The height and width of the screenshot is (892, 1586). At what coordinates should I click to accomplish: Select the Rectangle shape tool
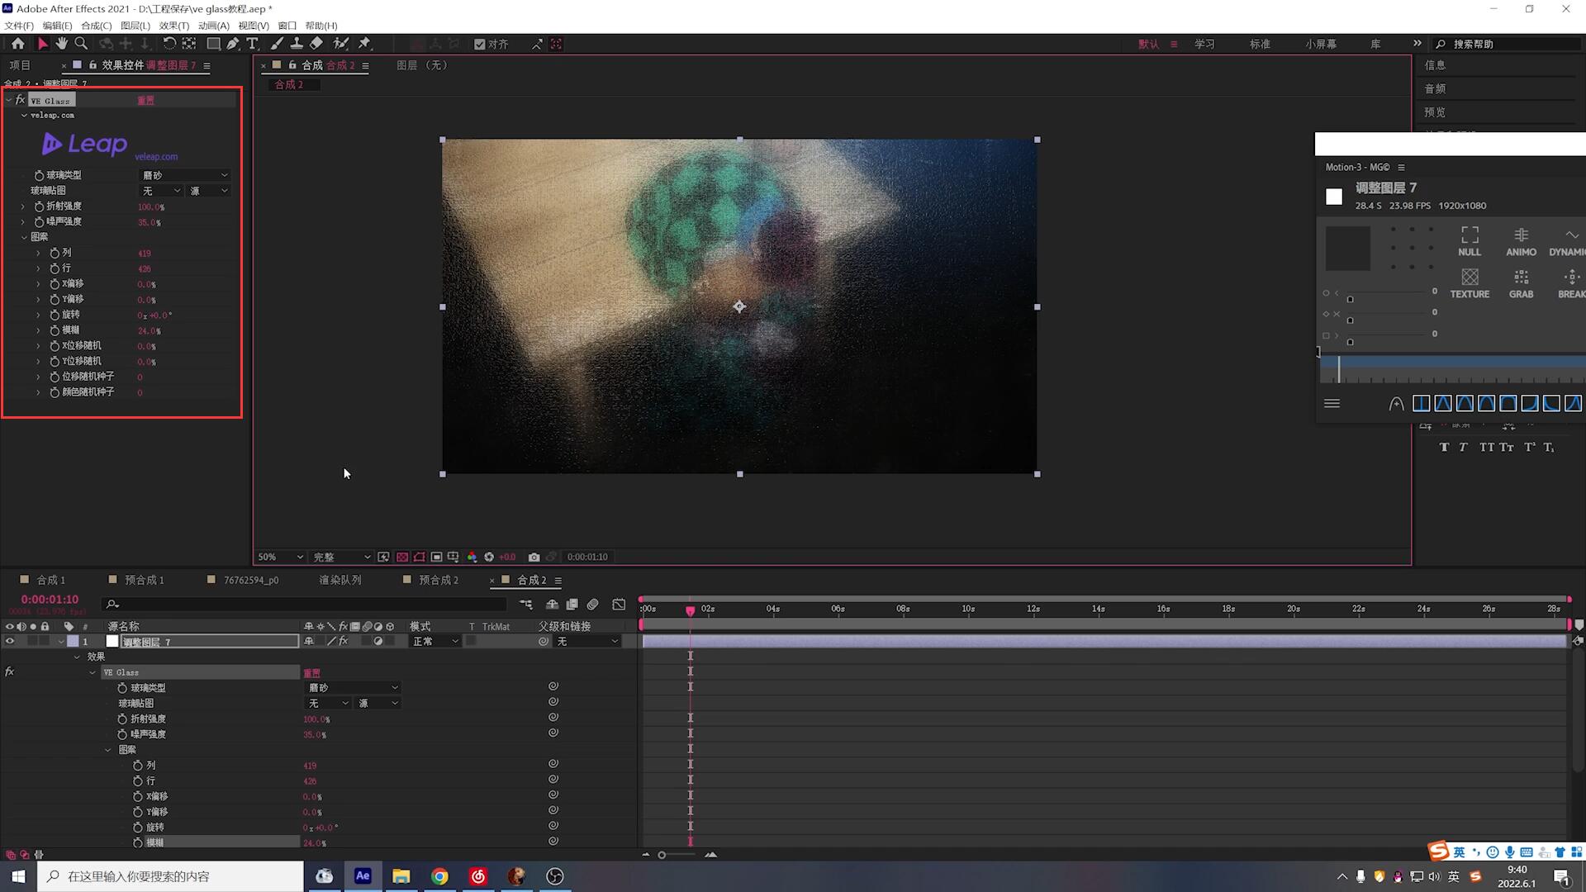coord(213,44)
